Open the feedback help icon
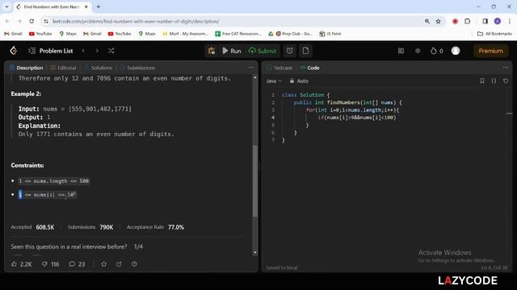The height and width of the screenshot is (290, 517). (x=134, y=264)
